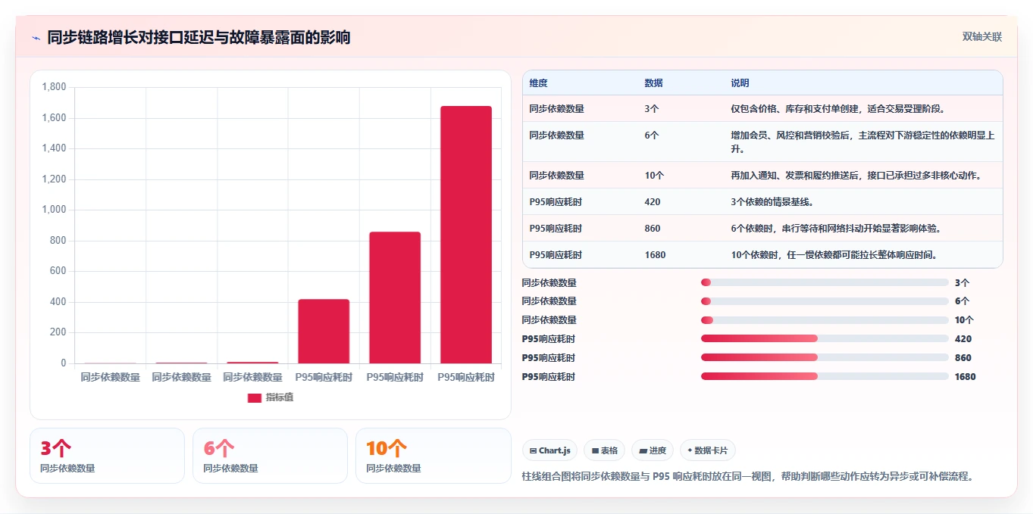The image size is (1033, 514).
Task: Open the 6个 同步依赖数量 data card
Action: point(270,456)
